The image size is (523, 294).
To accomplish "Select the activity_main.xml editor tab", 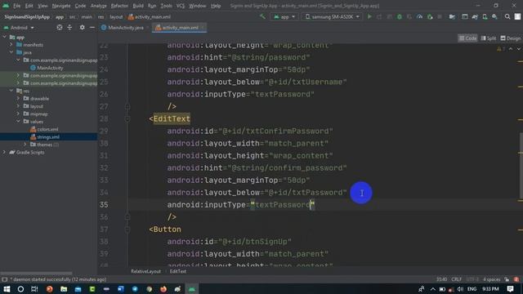I will (180, 28).
